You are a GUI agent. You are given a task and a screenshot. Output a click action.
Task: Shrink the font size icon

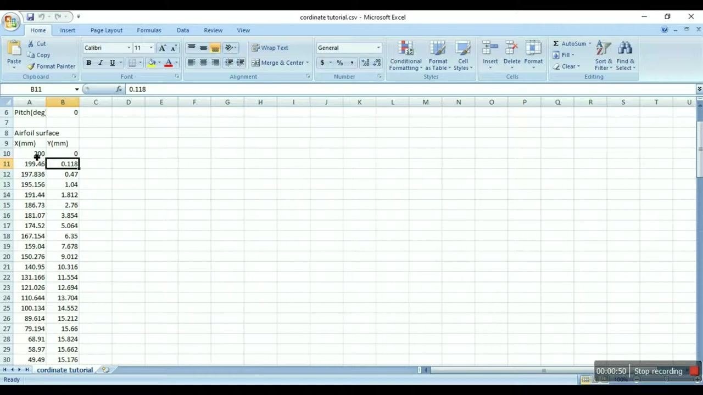pyautogui.click(x=174, y=48)
